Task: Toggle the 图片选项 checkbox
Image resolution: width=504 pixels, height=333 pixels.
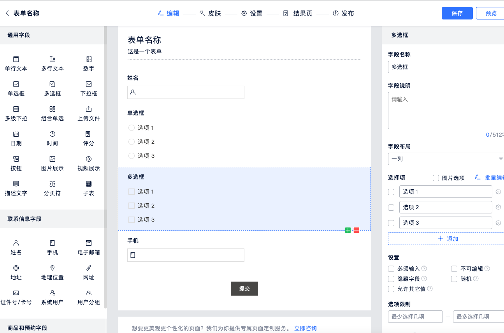Action: (436, 178)
